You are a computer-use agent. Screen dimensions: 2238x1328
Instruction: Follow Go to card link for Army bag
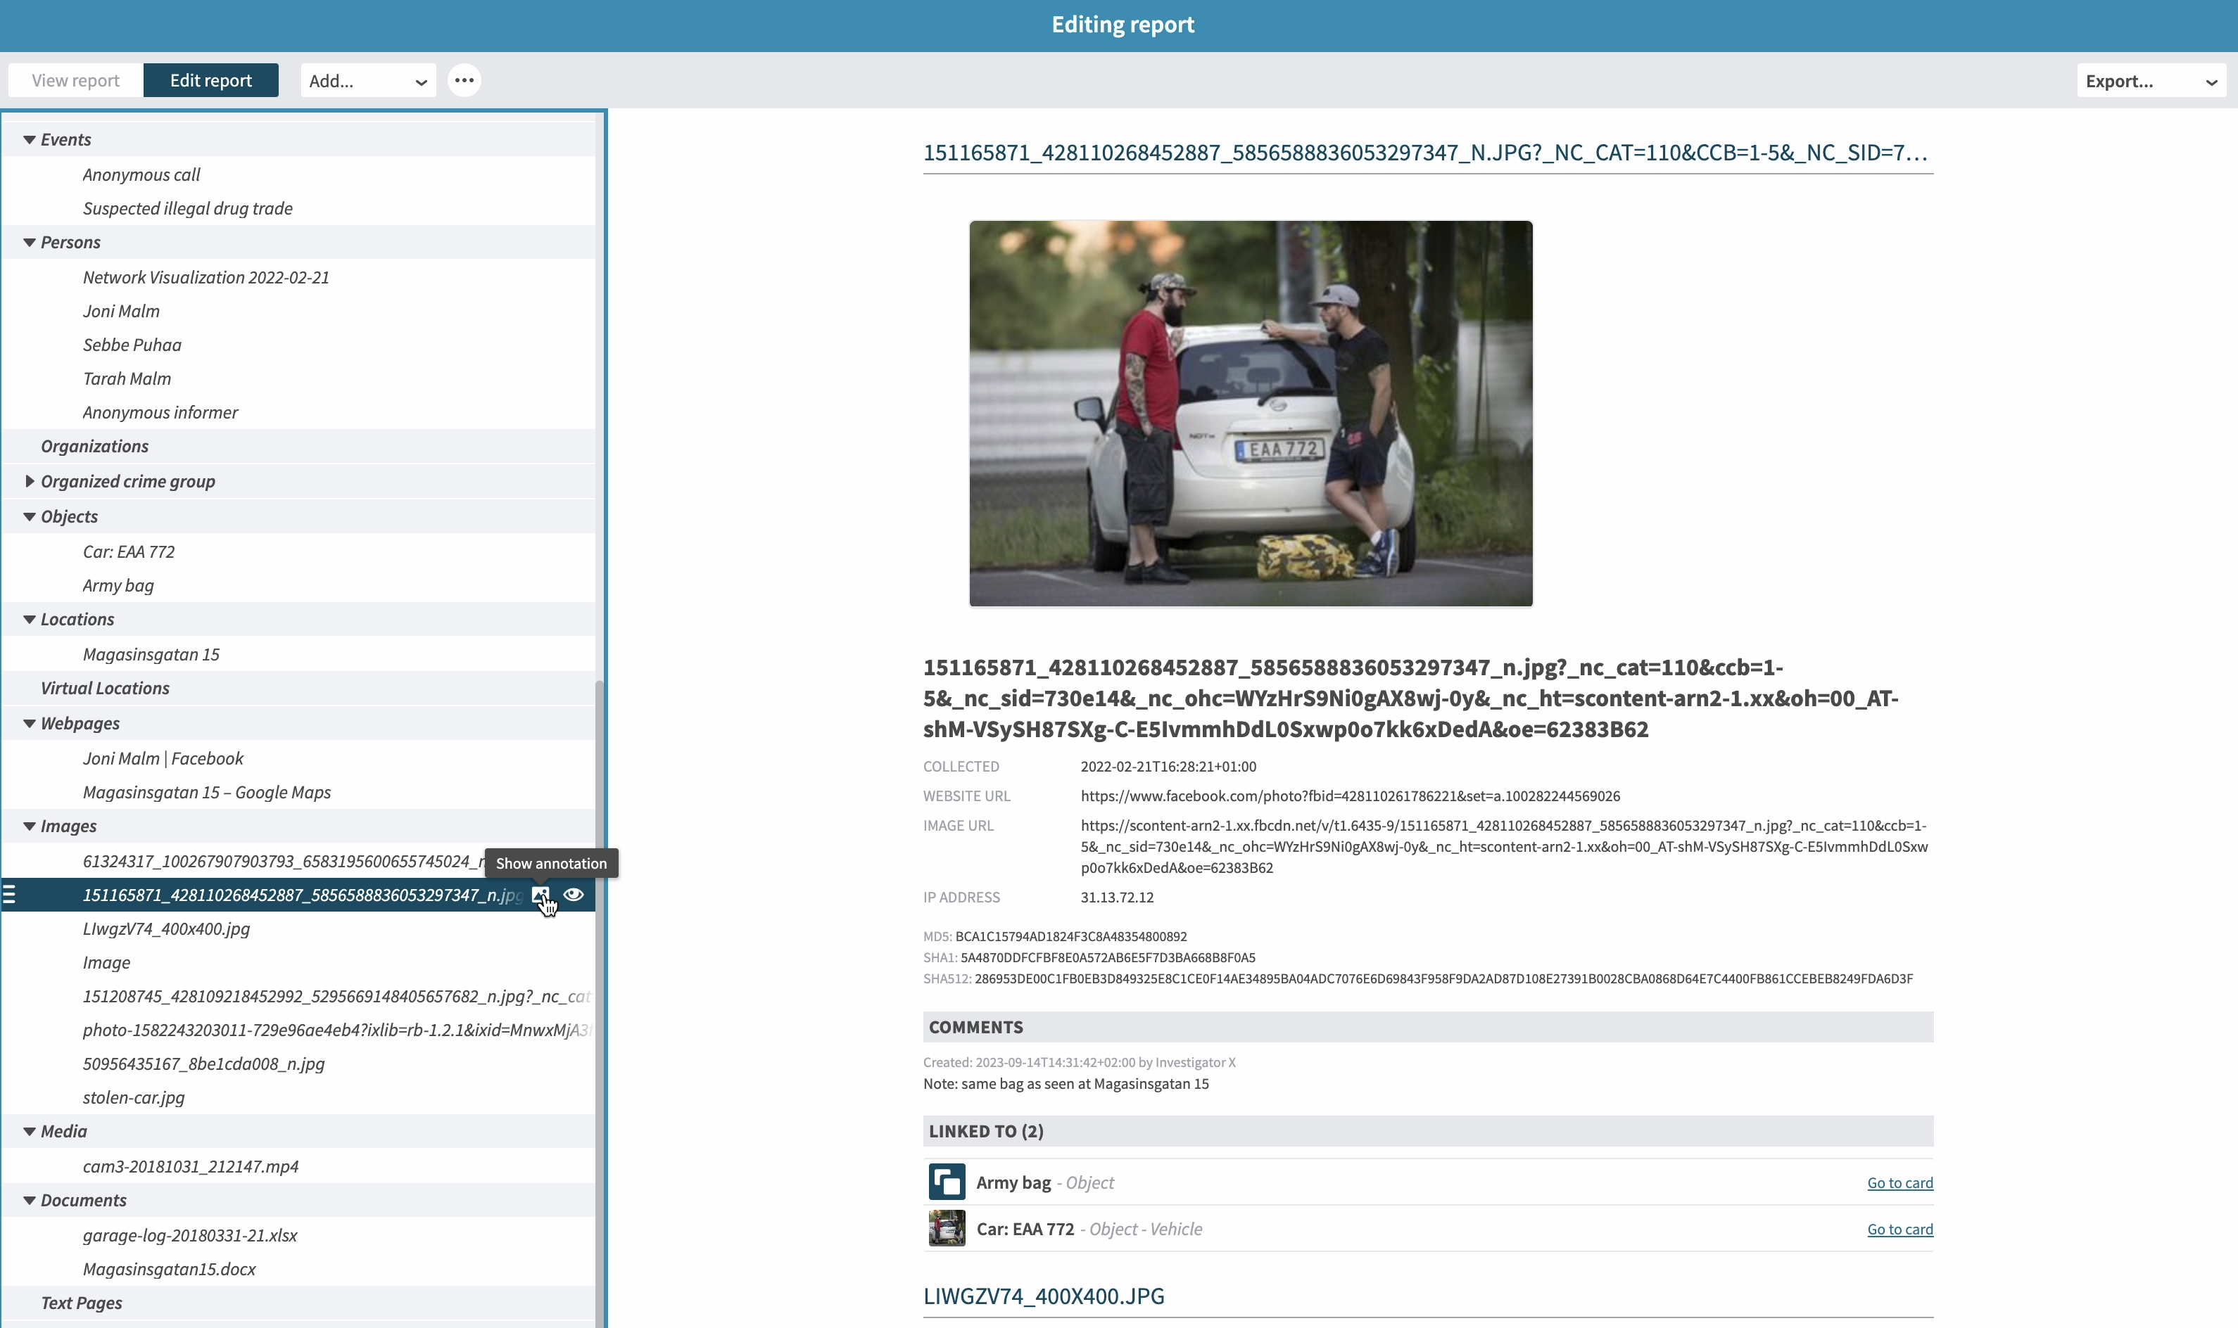click(1899, 1183)
